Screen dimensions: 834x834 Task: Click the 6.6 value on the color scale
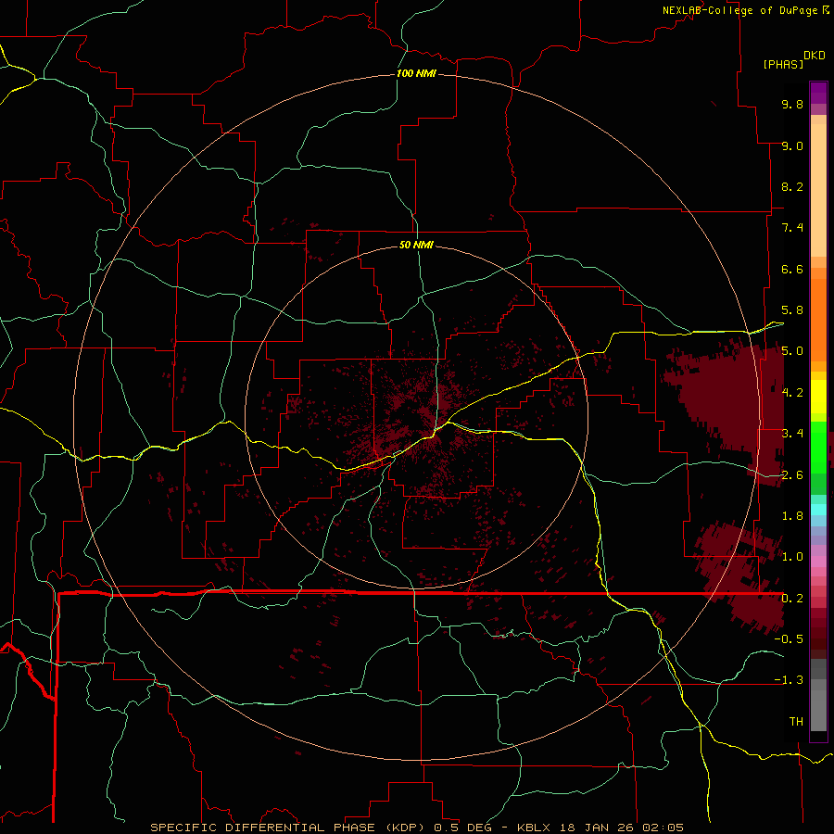pyautogui.click(x=792, y=269)
